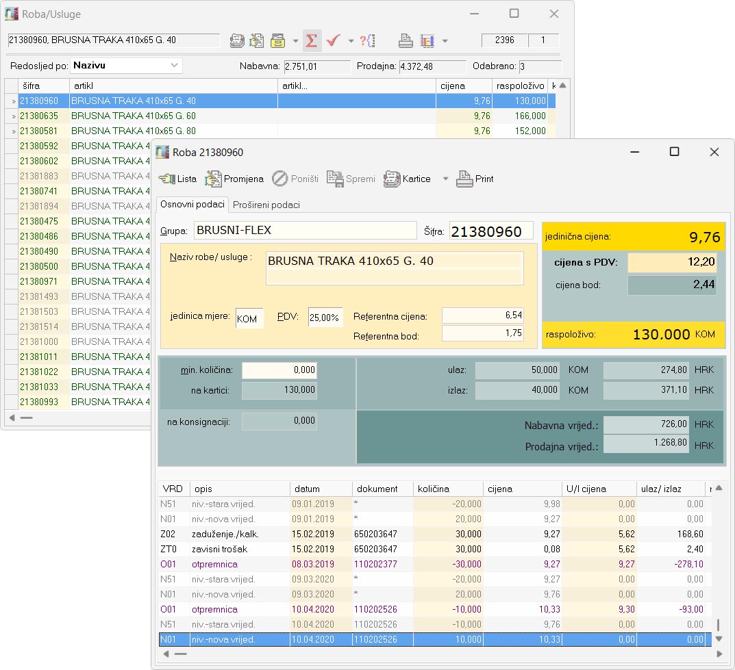Expand the dropdown arrow next to Kartice
The image size is (735, 670).
[x=446, y=179]
